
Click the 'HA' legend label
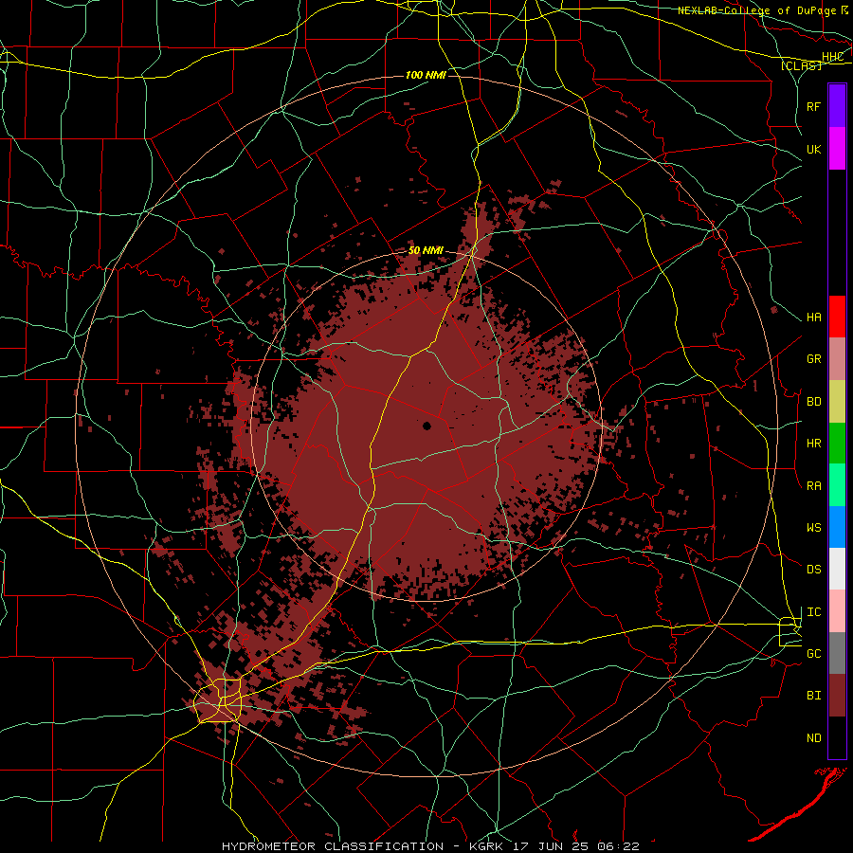tap(813, 318)
